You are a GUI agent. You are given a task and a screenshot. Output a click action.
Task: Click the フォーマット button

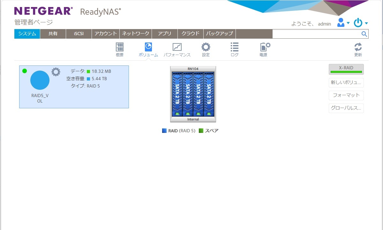[x=346, y=95]
